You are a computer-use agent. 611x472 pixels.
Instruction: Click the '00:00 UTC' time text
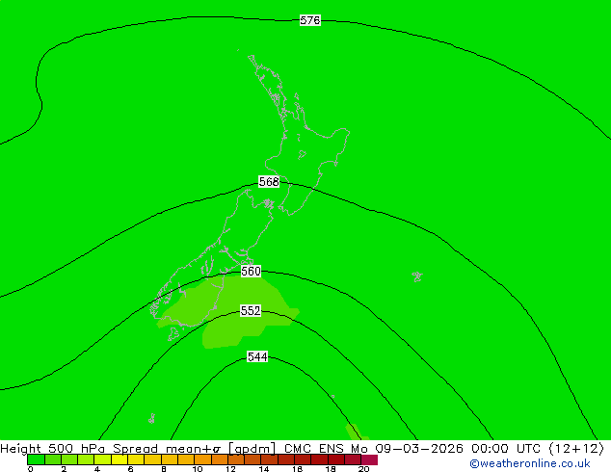pos(506,449)
